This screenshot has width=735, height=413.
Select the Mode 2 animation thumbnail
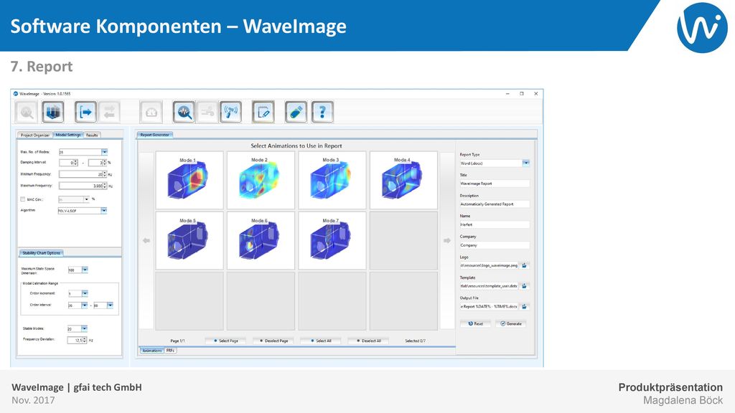point(261,180)
